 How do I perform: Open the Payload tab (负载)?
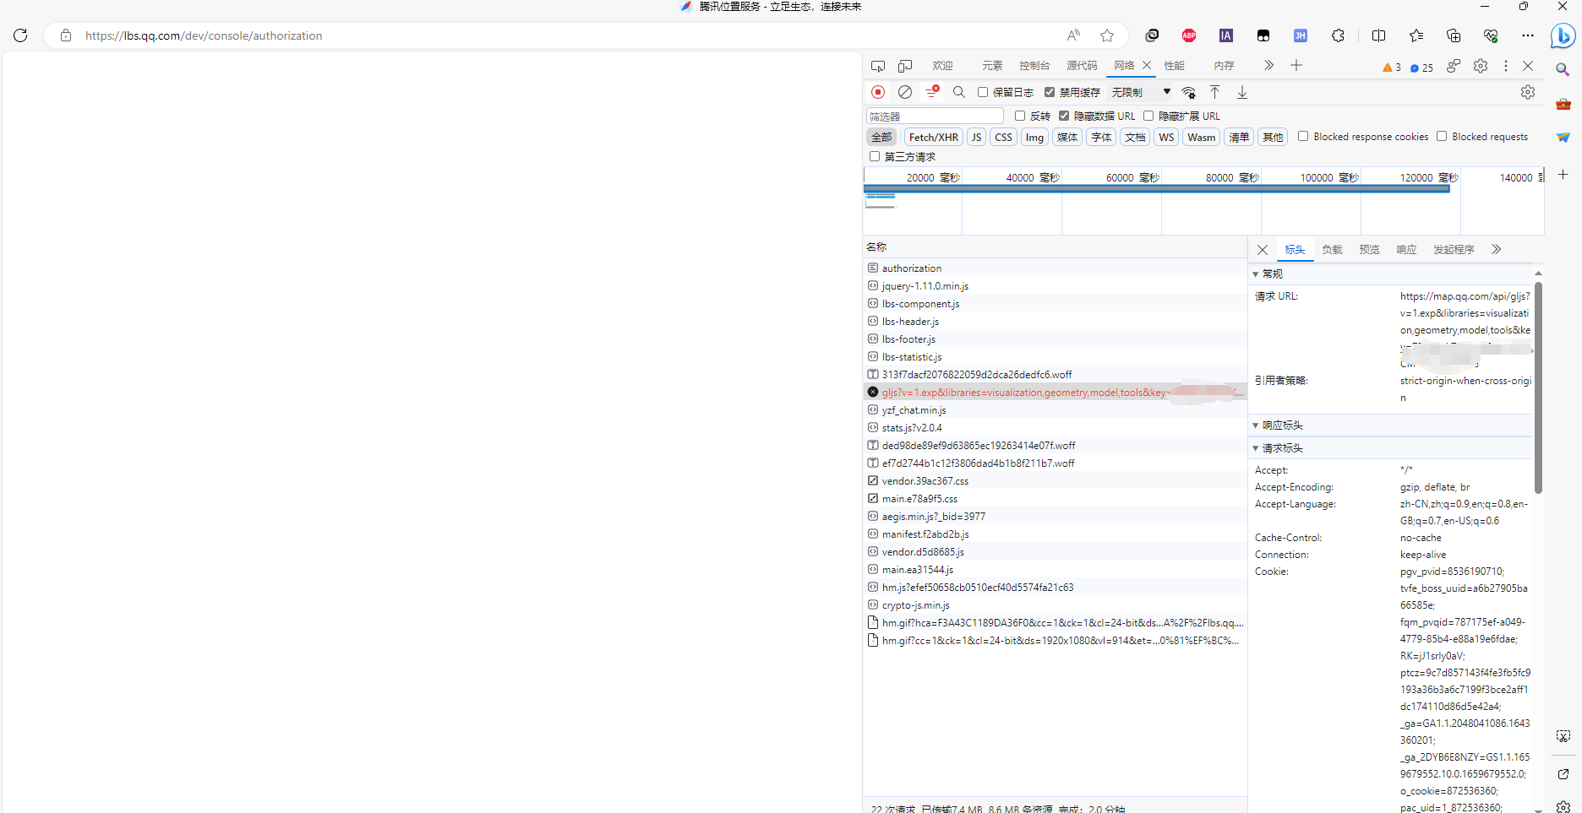(x=1332, y=250)
